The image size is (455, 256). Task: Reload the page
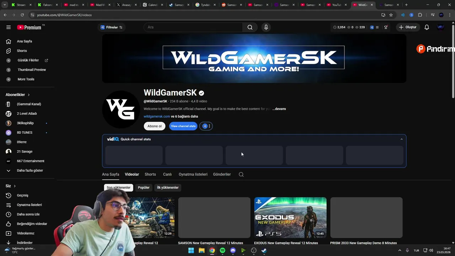click(x=22, y=15)
